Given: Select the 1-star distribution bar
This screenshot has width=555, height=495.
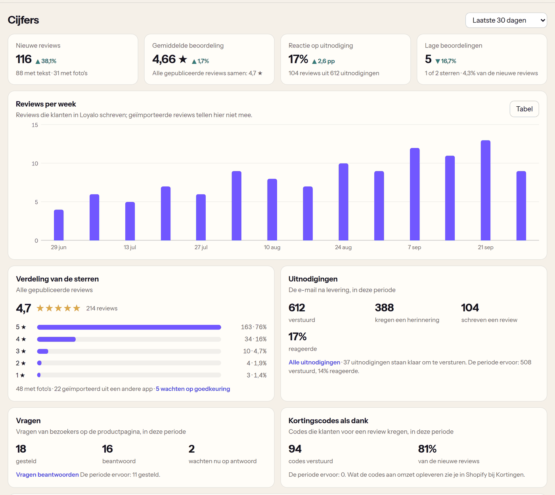Looking at the screenshot, I should click(x=129, y=375).
